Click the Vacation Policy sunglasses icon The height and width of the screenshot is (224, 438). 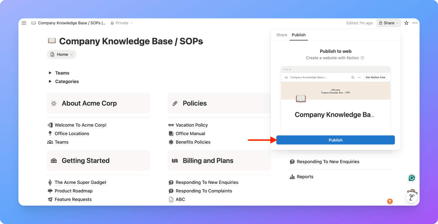click(171, 125)
